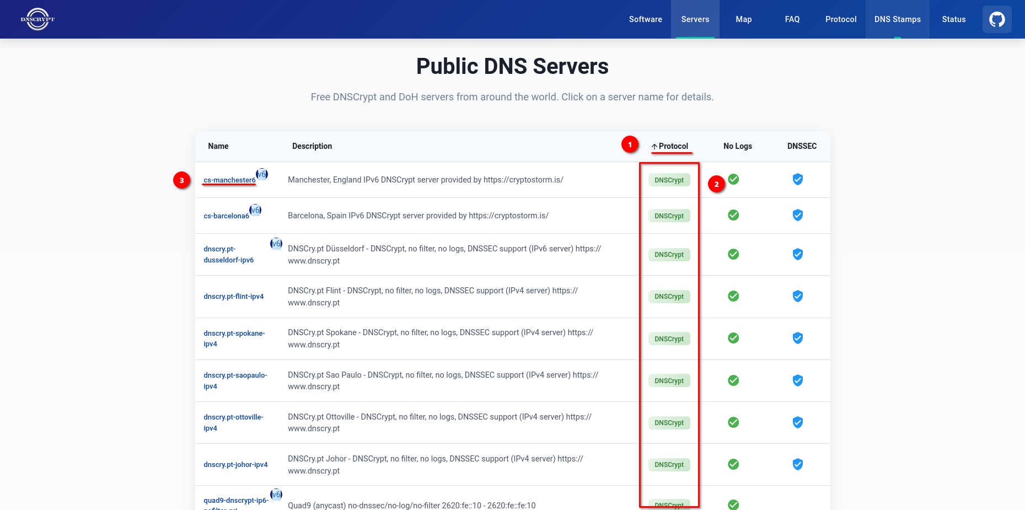Image resolution: width=1025 pixels, height=510 pixels.
Task: Click DNSCrypt badge in dnscry.pt-flint-ipv4 row
Action: pyautogui.click(x=669, y=297)
